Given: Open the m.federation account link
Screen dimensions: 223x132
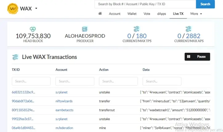Looking at the screenshot, I should pos(64,128).
